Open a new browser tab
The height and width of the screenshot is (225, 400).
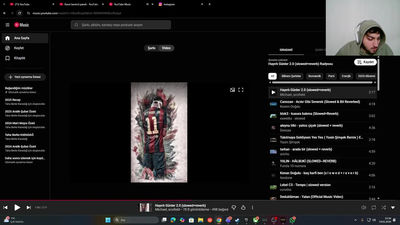point(209,4)
